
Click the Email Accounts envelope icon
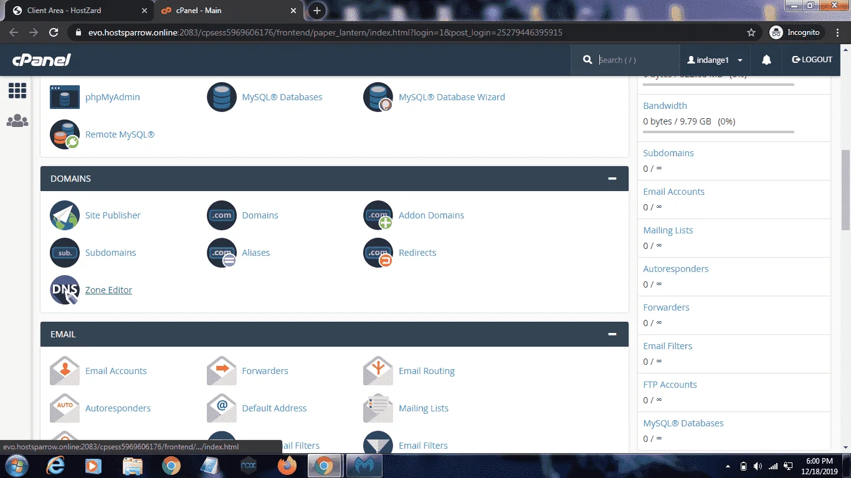pyautogui.click(x=65, y=371)
